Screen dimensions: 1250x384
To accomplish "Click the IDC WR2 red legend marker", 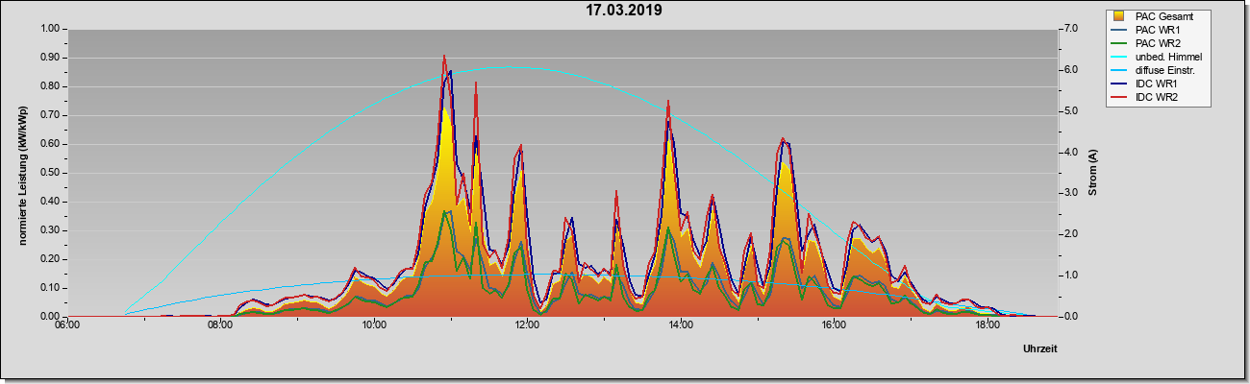I will pos(1118,97).
